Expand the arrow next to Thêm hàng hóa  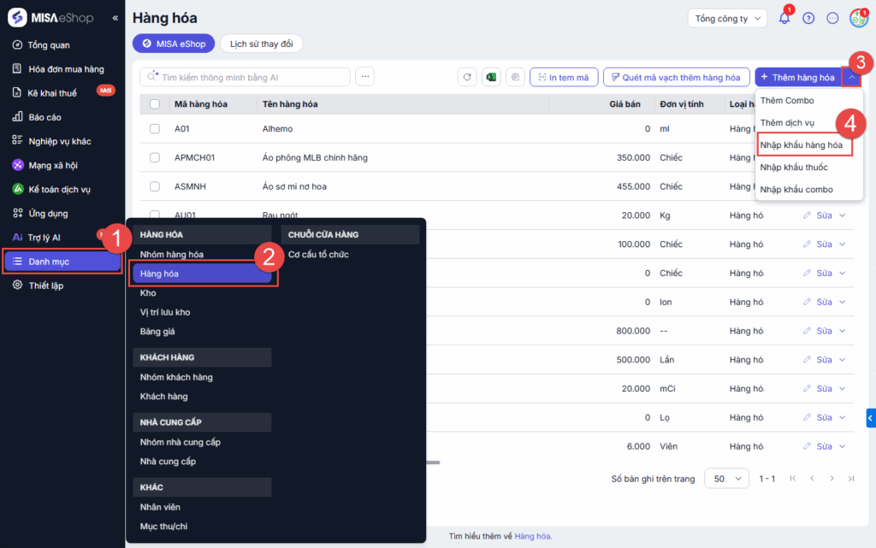coord(851,77)
